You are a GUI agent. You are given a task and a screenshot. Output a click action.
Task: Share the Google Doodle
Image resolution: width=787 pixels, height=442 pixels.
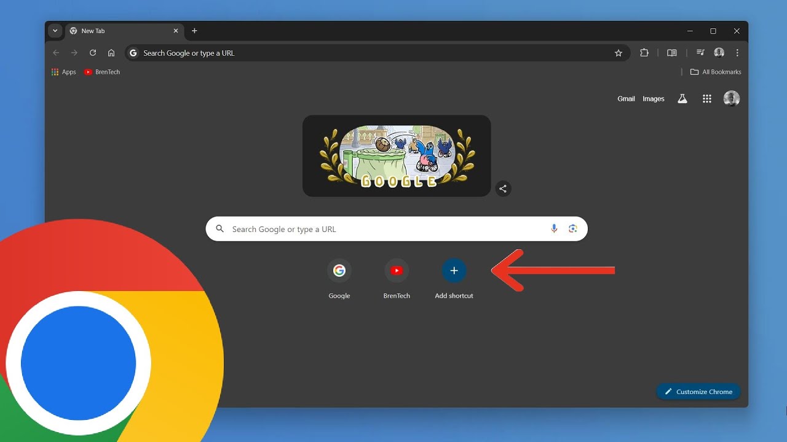pyautogui.click(x=503, y=188)
